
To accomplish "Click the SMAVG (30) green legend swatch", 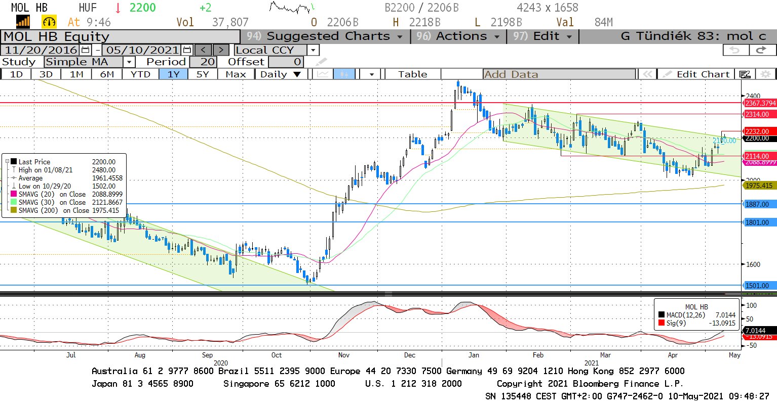I will tap(14, 202).
